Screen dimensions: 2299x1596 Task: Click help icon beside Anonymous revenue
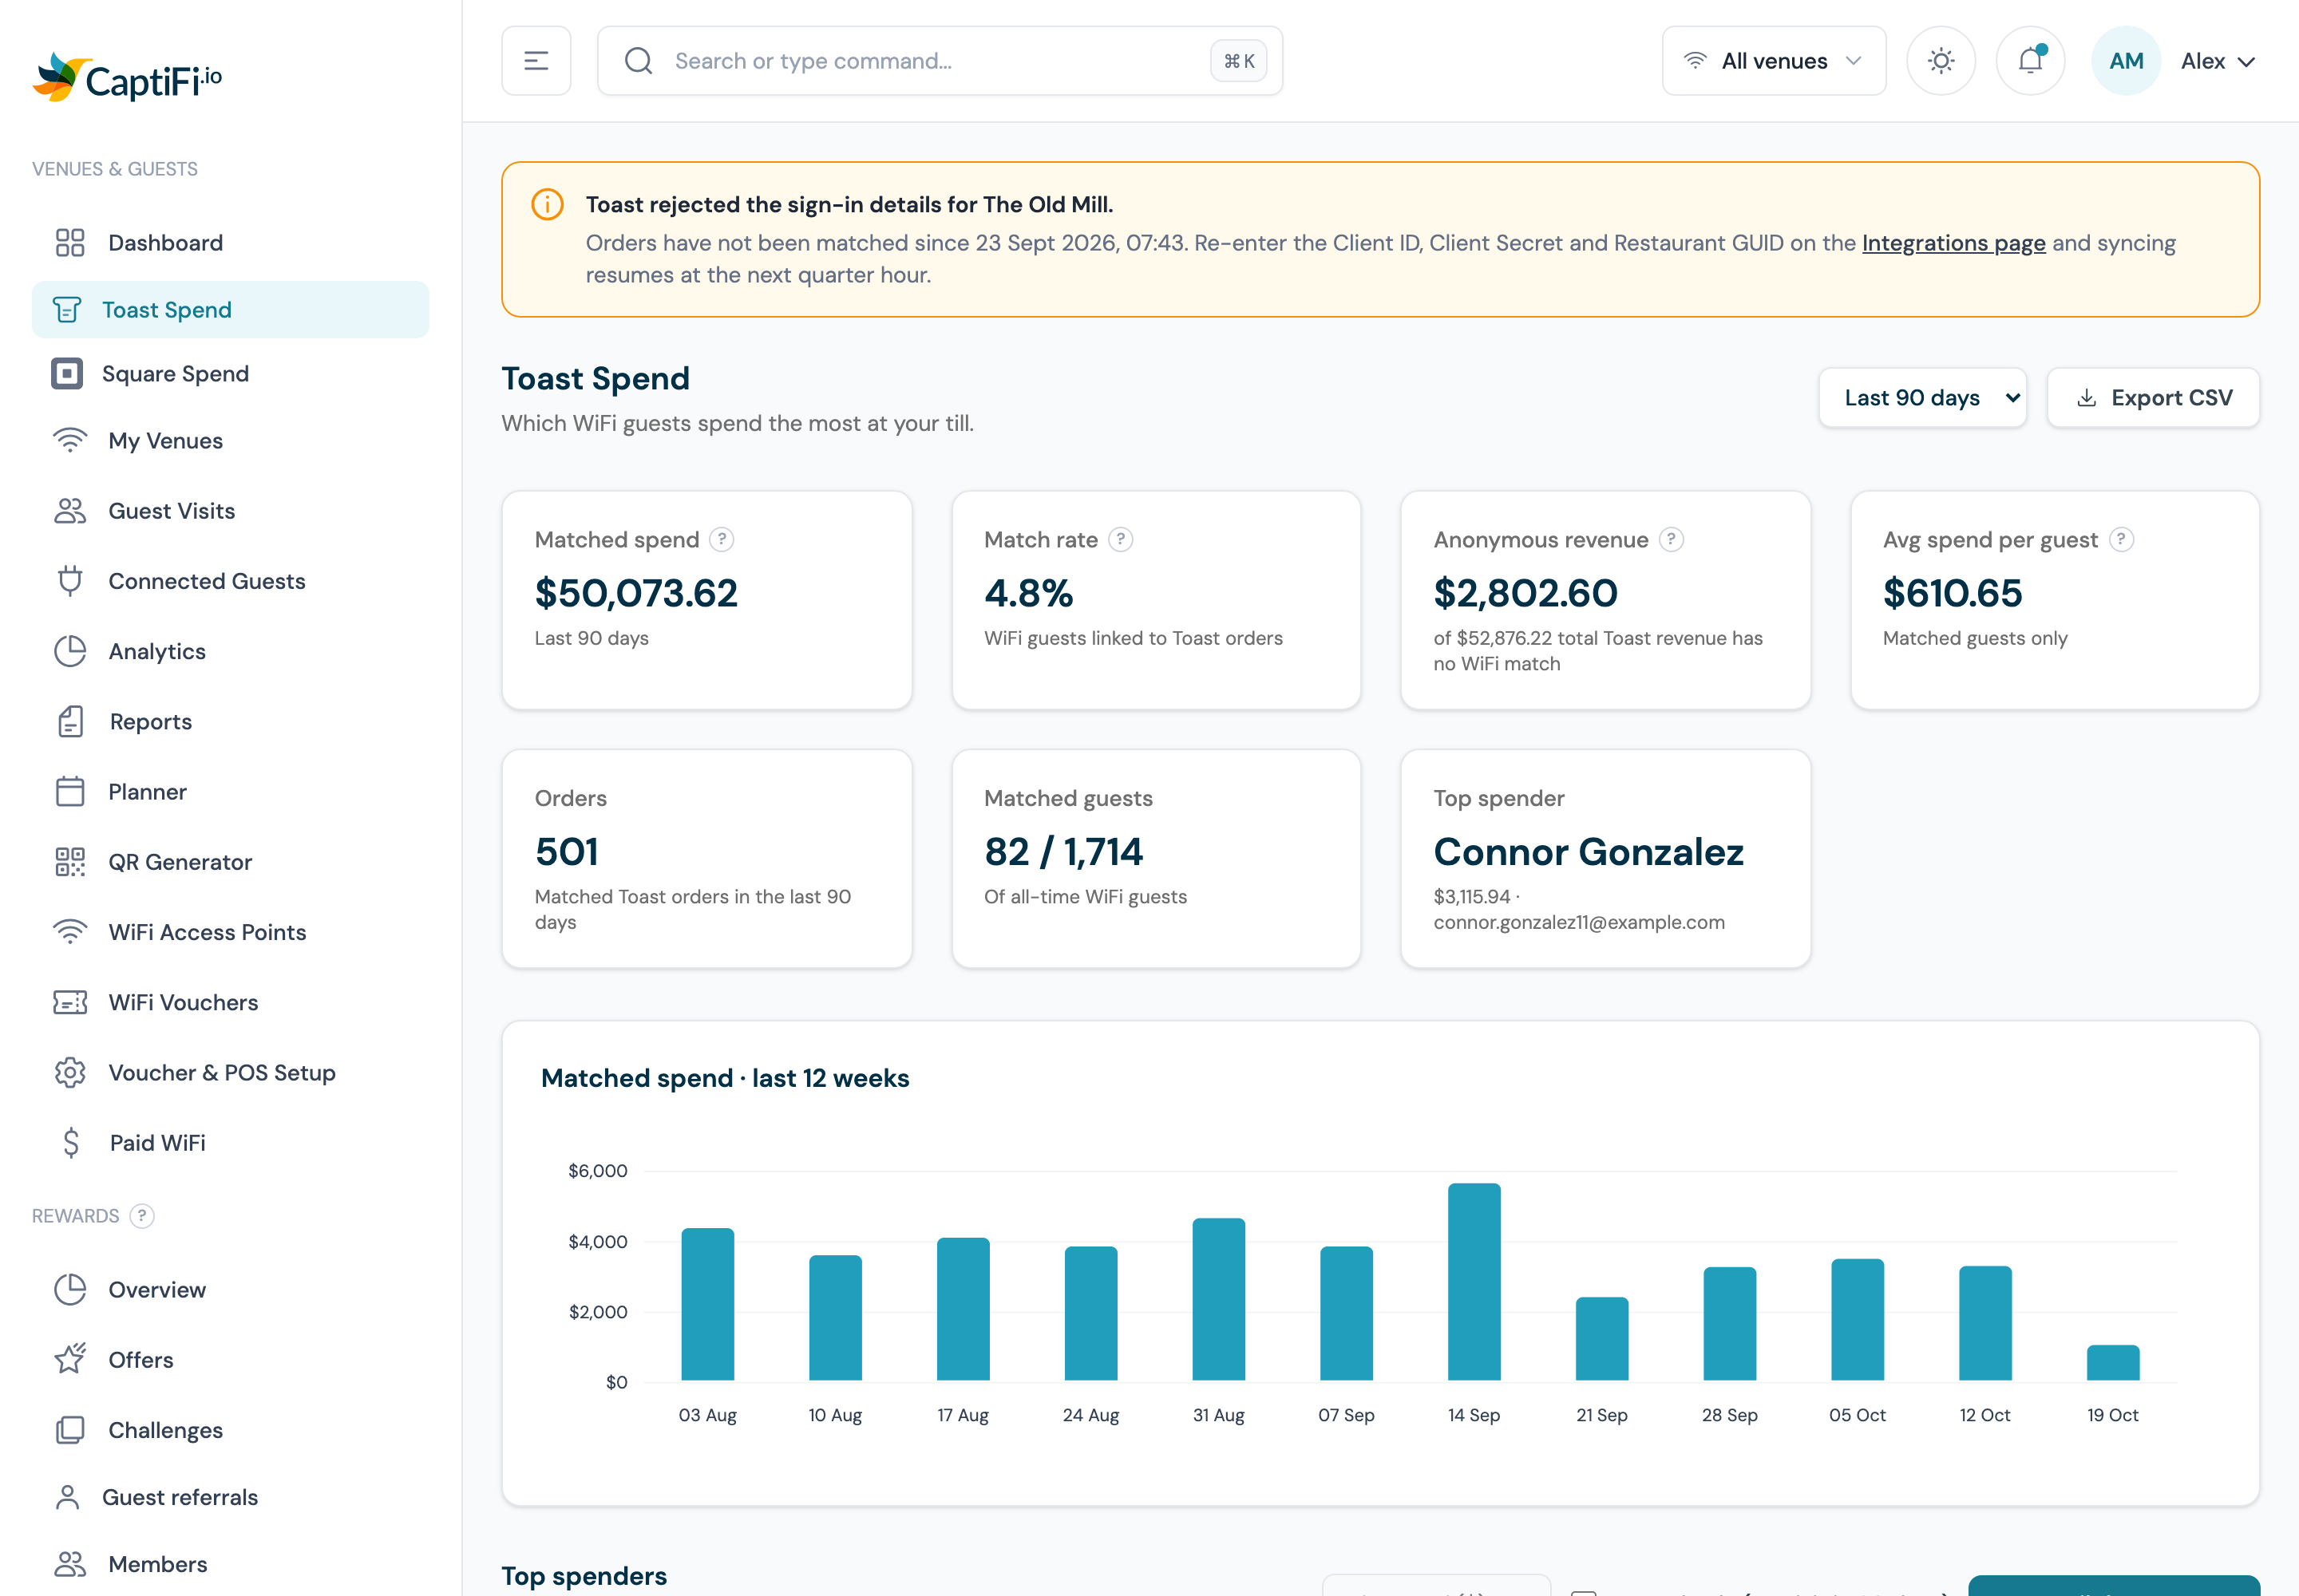(x=1671, y=540)
